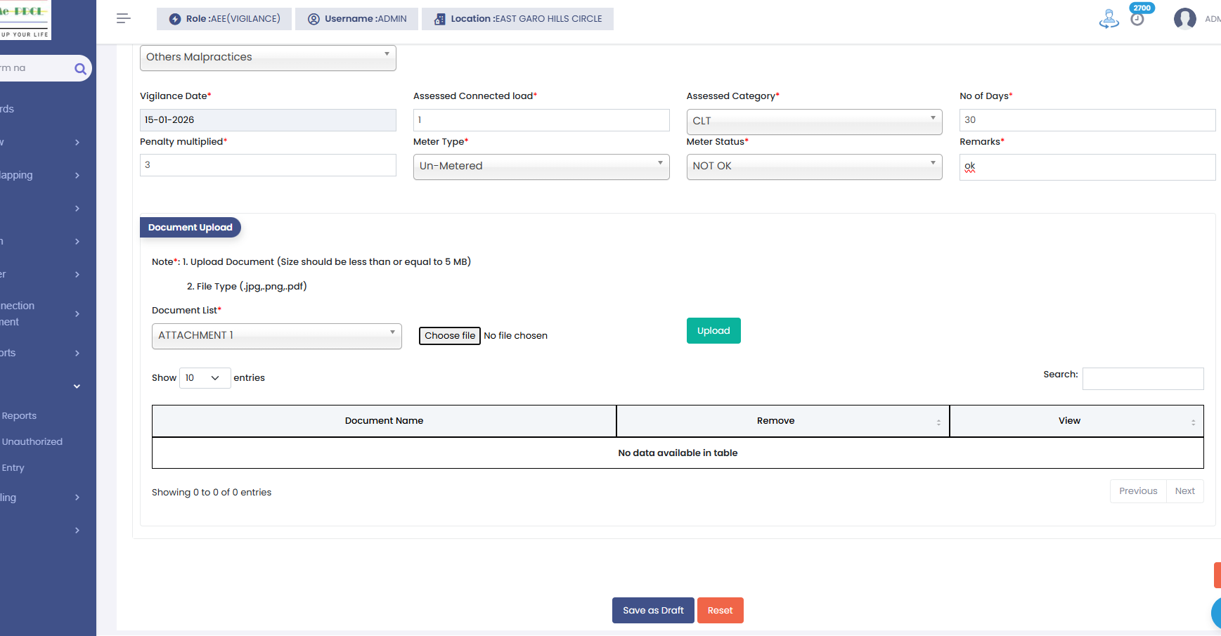Toggle the hamburger menu icon
The height and width of the screenshot is (636, 1221).
[x=124, y=19]
